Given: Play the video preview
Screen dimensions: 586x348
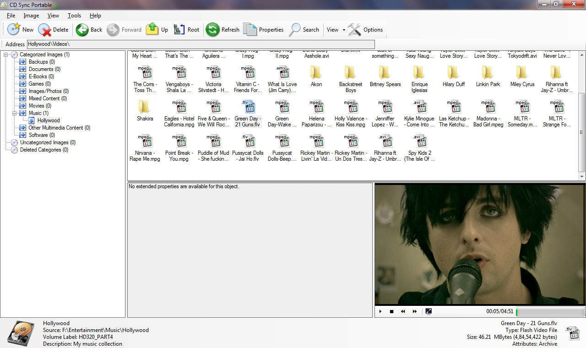Looking at the screenshot, I should click(380, 311).
